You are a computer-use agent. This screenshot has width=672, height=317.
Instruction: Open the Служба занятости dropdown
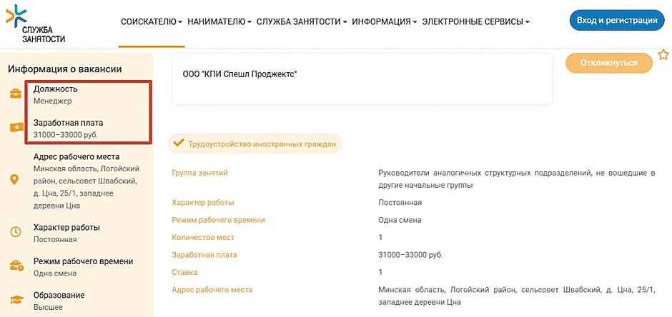tap(301, 22)
